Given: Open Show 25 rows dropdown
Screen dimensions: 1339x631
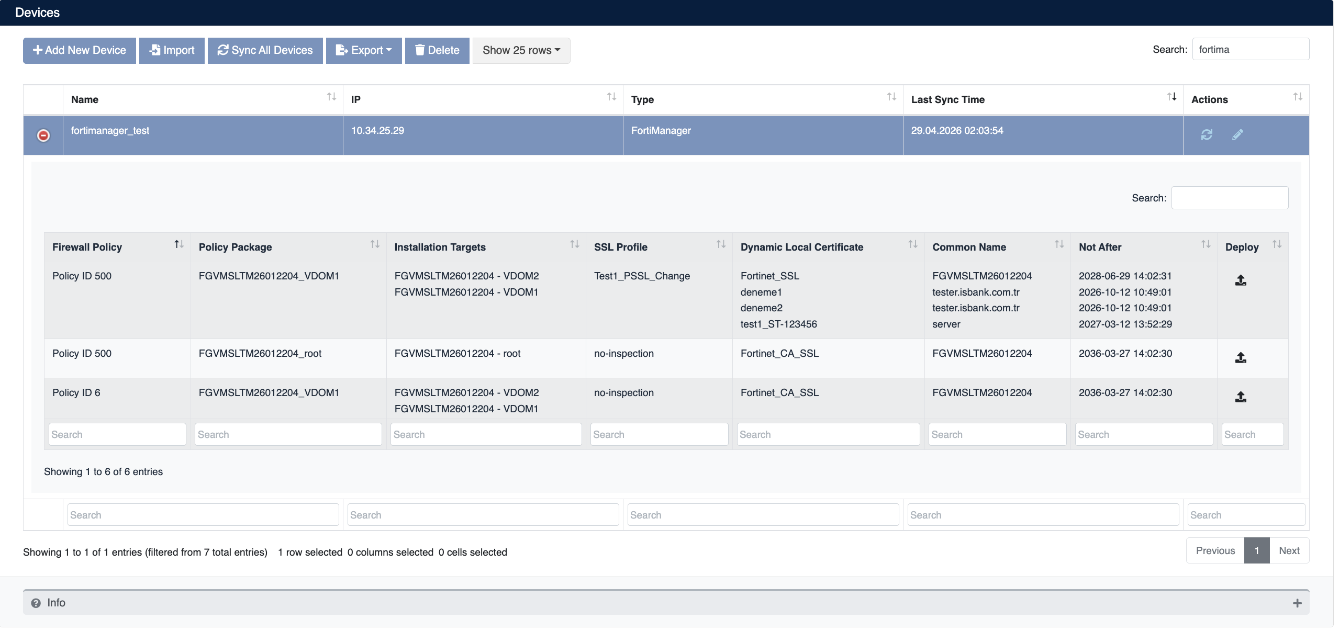Looking at the screenshot, I should (x=521, y=50).
